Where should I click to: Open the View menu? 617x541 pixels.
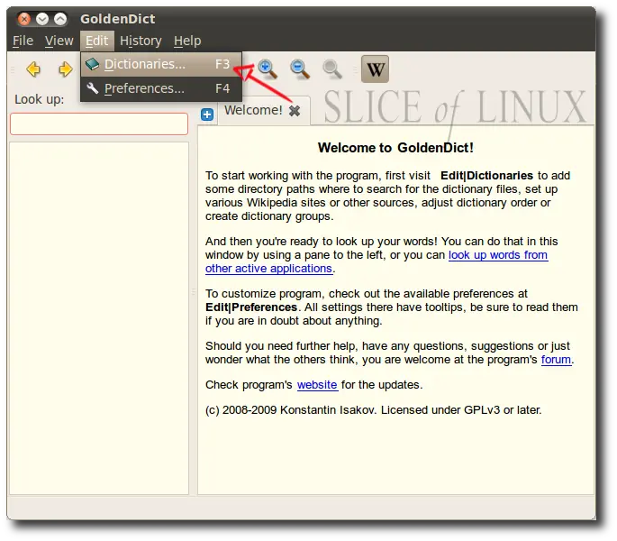click(59, 41)
